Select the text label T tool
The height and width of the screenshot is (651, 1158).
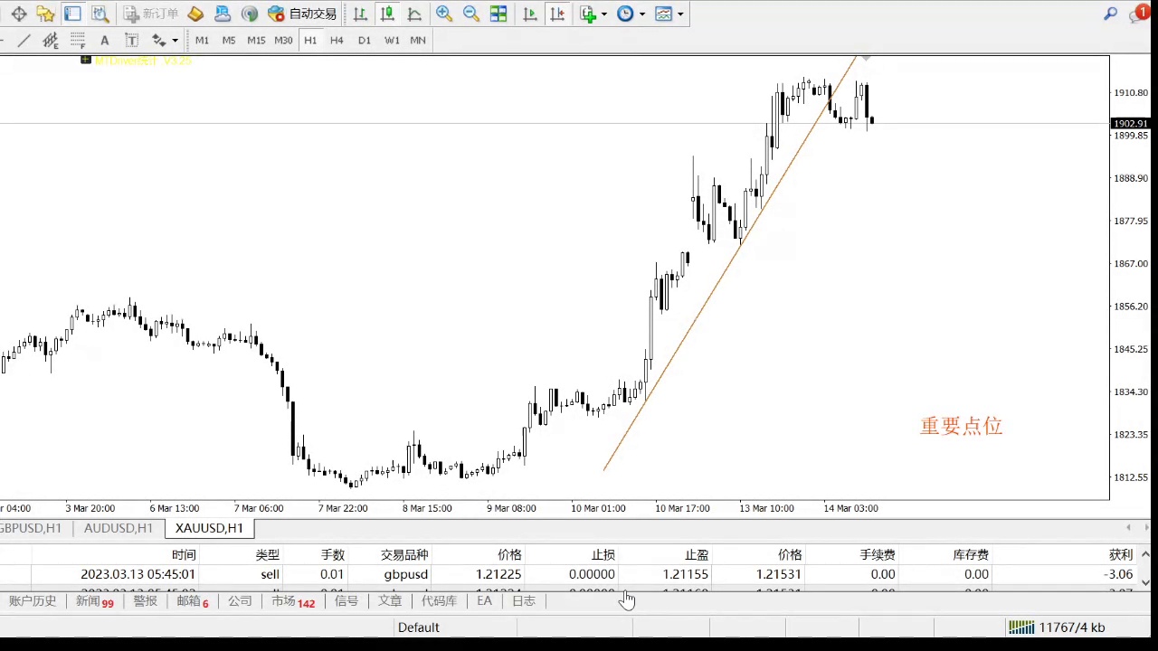point(132,40)
